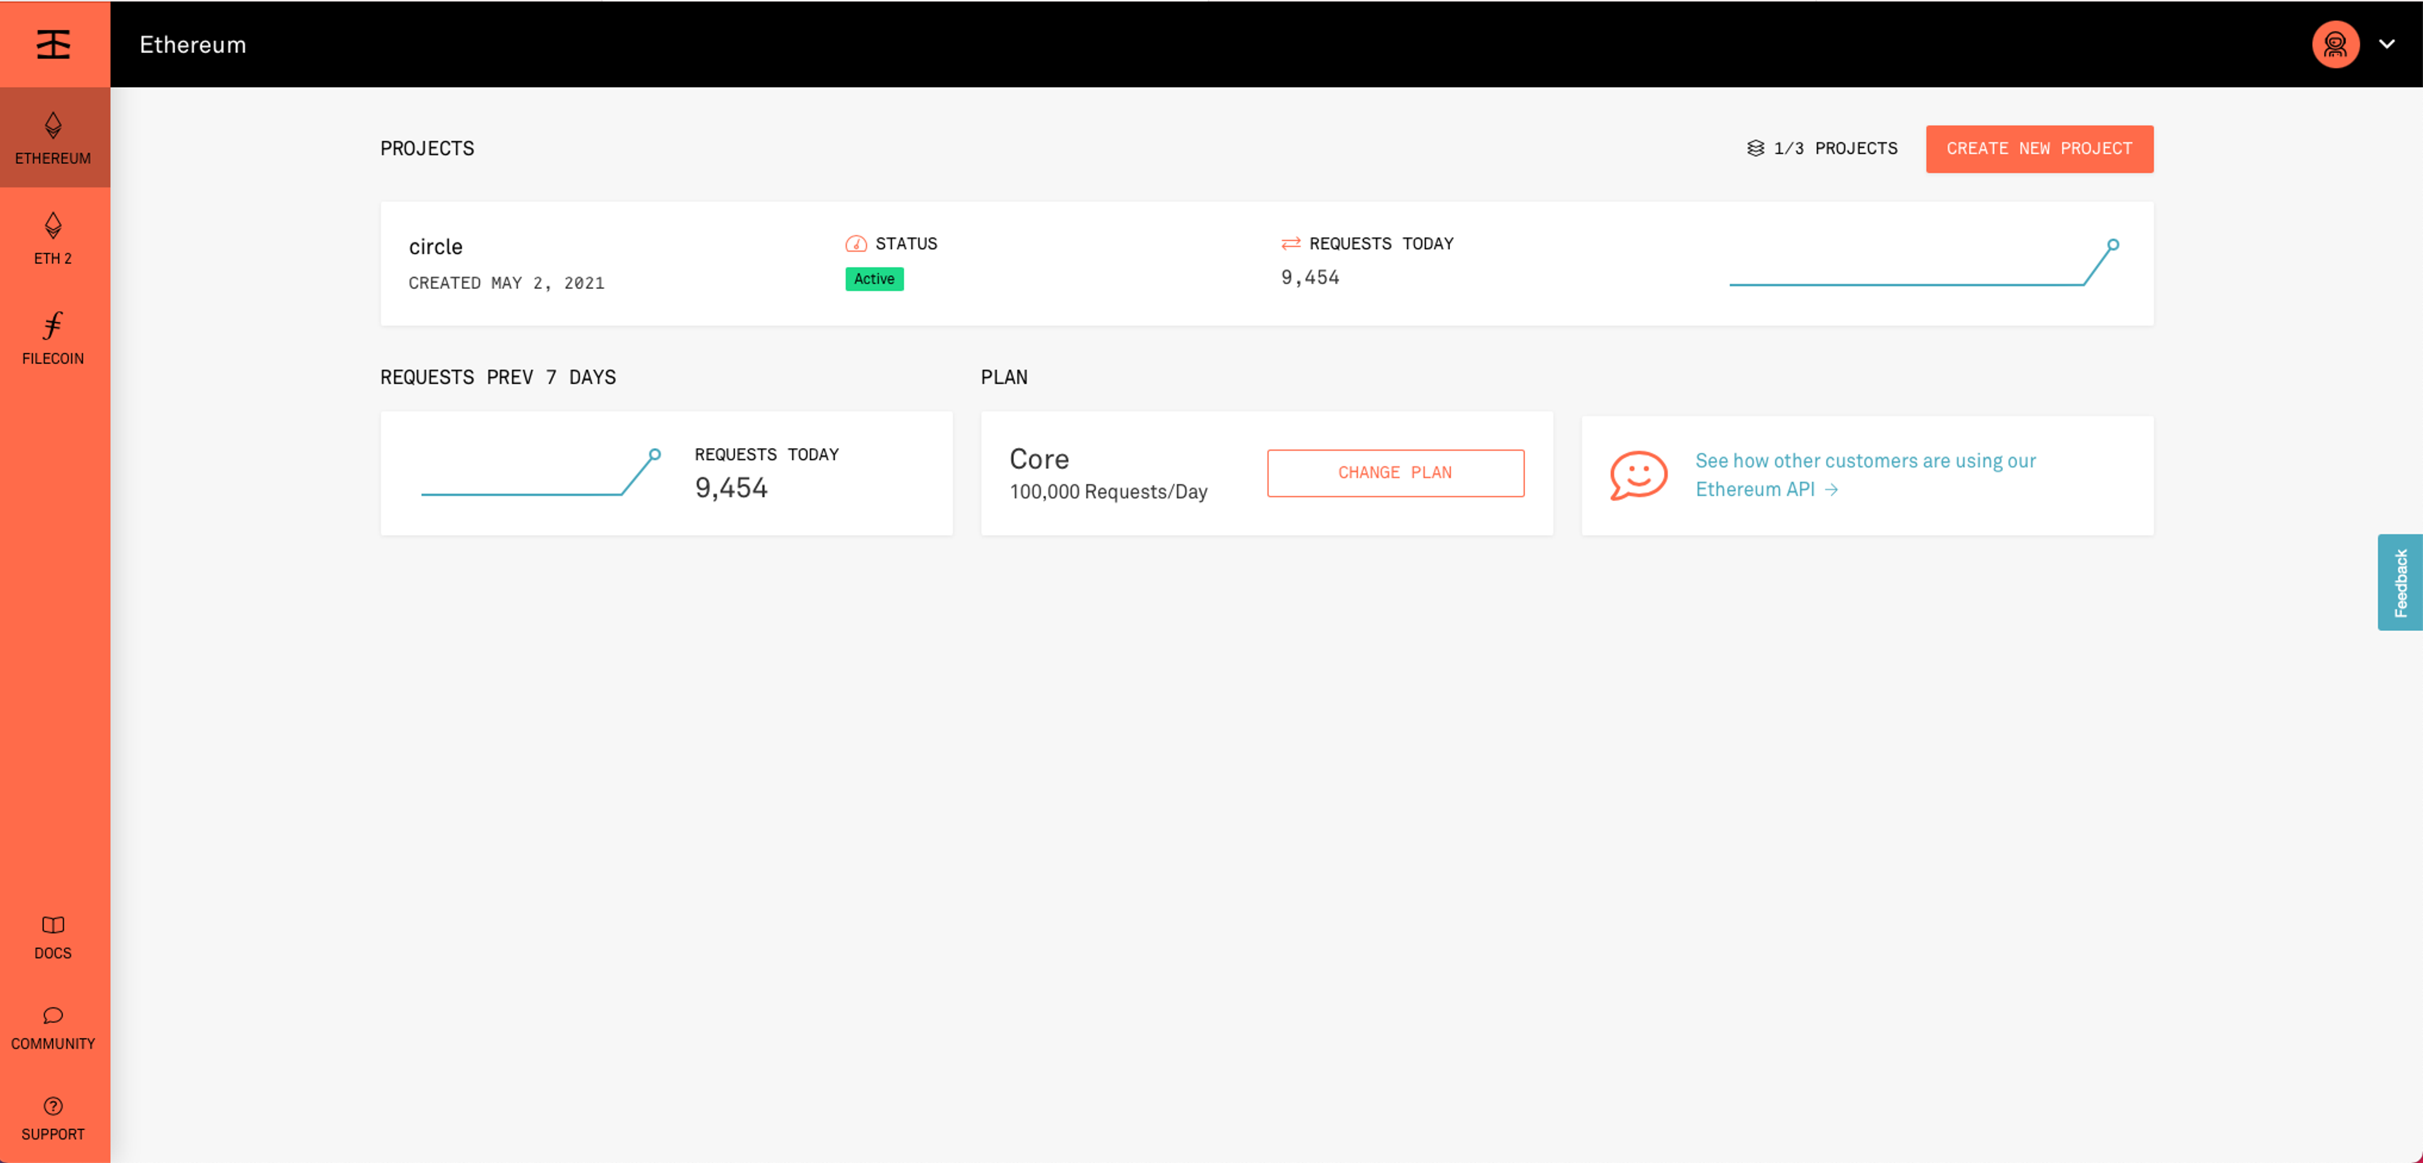The width and height of the screenshot is (2423, 1163).
Task: Open the ETH 2 sidebar section
Action: point(54,238)
